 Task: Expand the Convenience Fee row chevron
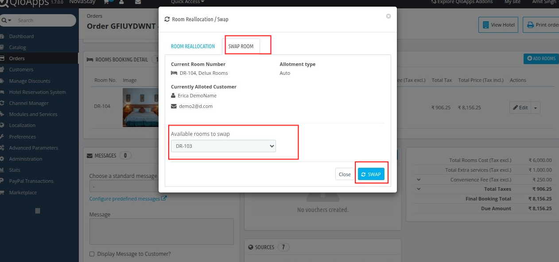click(419, 180)
